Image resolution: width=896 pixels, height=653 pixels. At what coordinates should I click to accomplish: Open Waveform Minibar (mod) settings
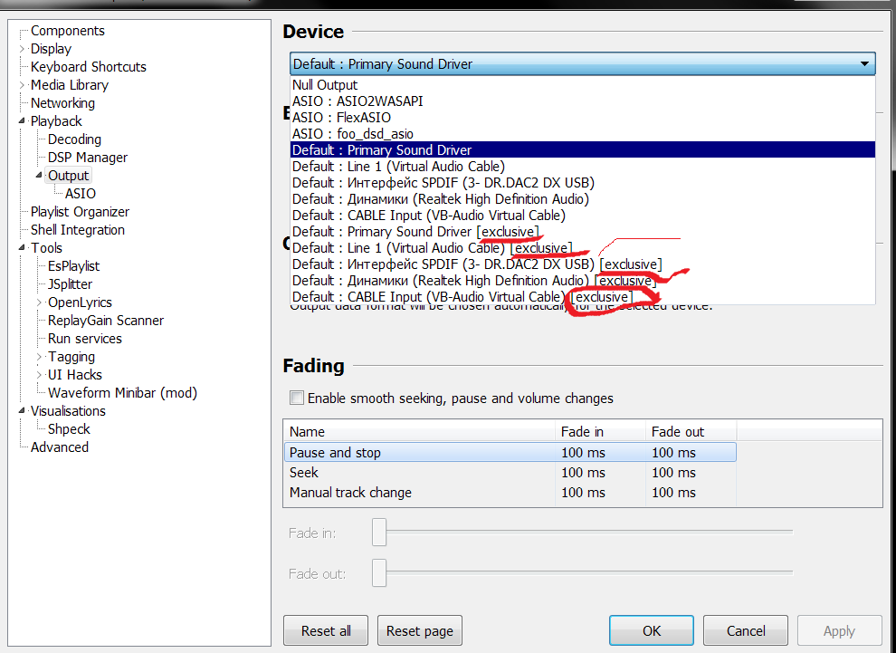coord(122,393)
